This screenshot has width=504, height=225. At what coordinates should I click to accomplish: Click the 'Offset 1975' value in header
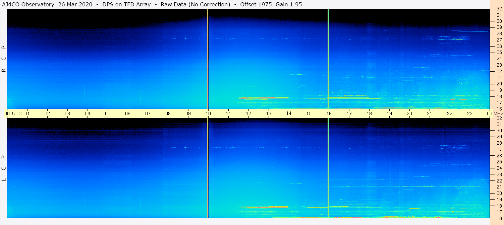pos(256,4)
